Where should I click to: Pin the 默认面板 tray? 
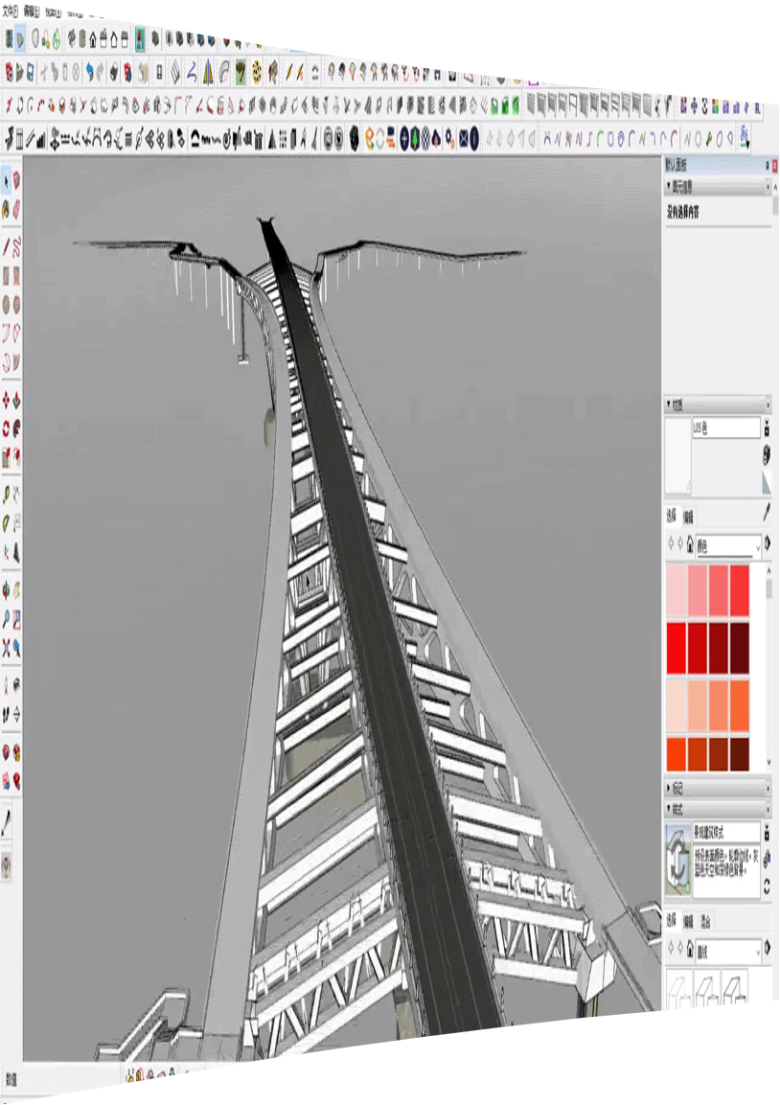(768, 166)
